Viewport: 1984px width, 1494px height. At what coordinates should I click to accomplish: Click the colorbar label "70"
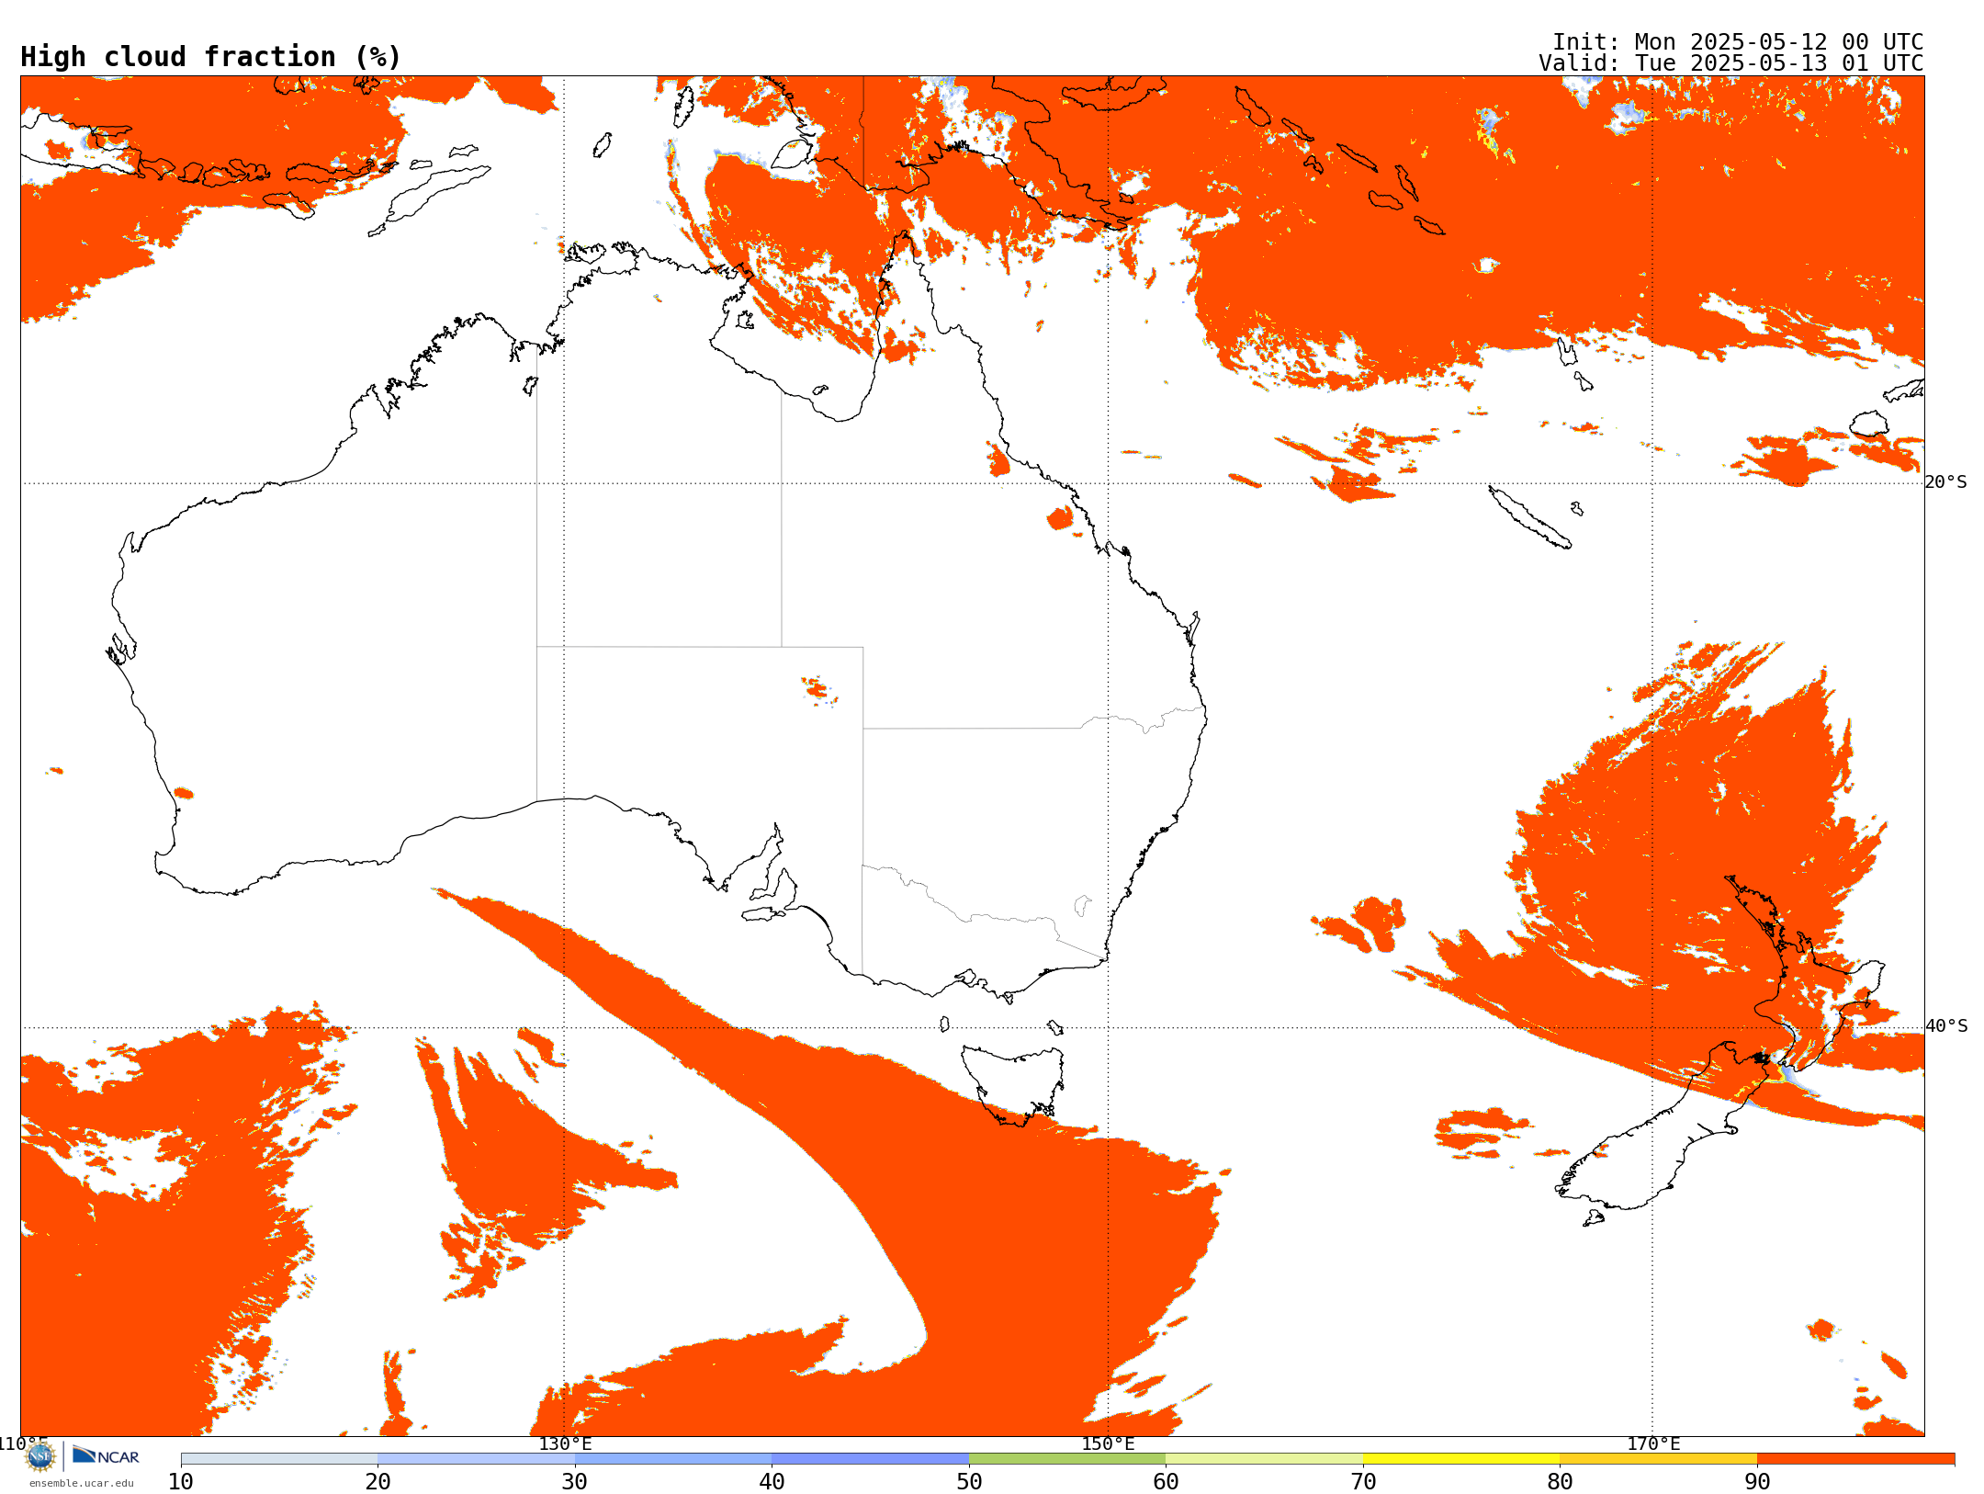tap(1363, 1481)
